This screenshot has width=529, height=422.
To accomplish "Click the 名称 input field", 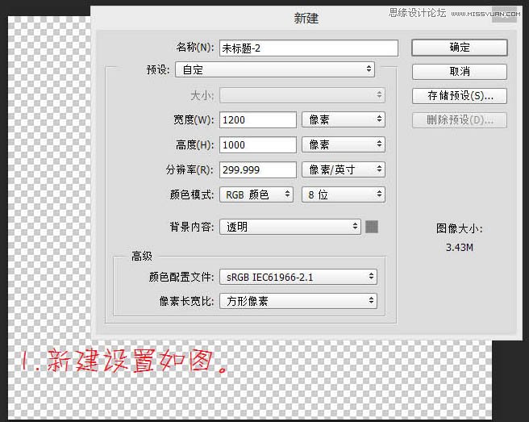I will (308, 48).
